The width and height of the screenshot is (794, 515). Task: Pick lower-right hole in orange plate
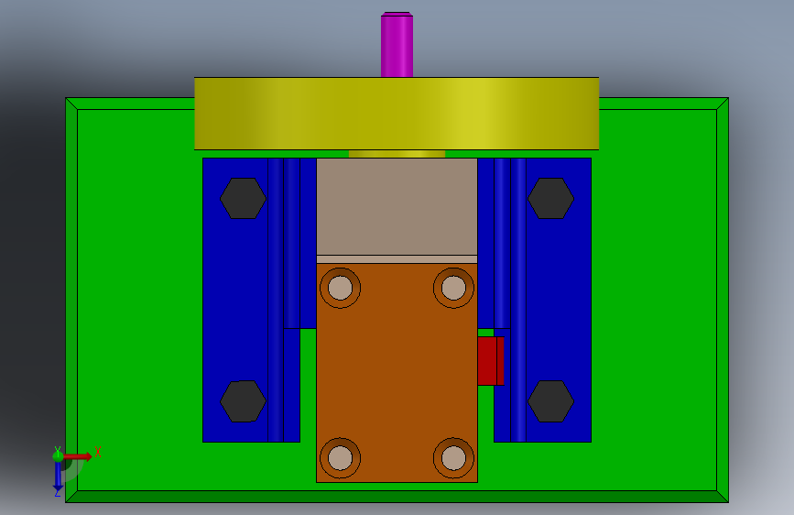(x=453, y=458)
